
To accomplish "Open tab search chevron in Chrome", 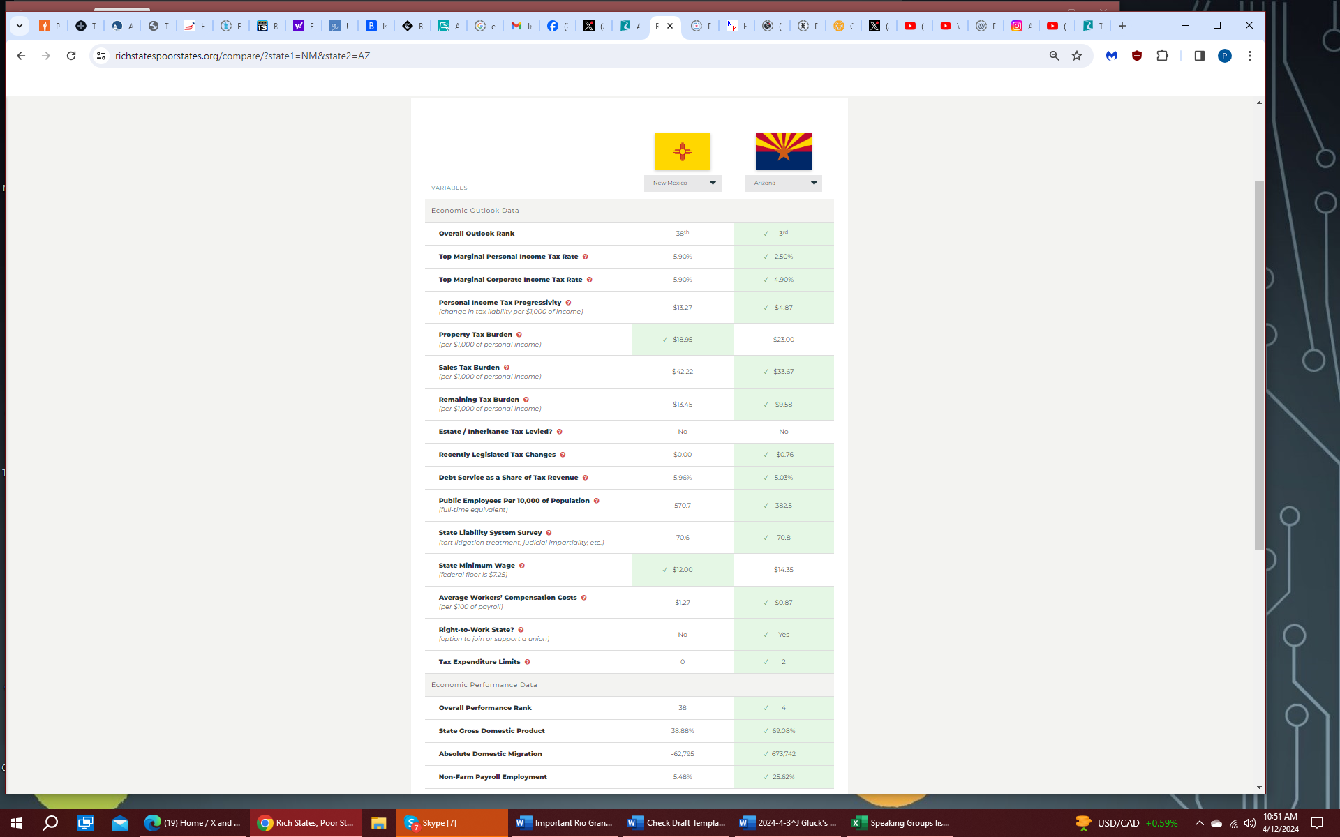I will tap(20, 26).
